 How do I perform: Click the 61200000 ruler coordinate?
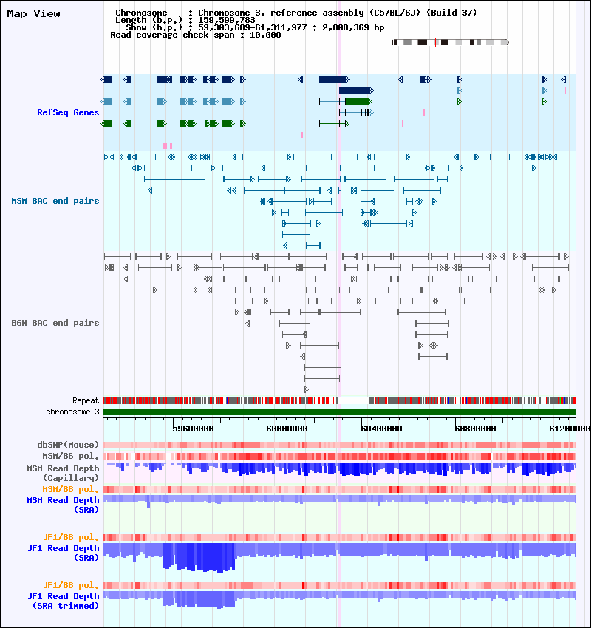click(x=570, y=429)
